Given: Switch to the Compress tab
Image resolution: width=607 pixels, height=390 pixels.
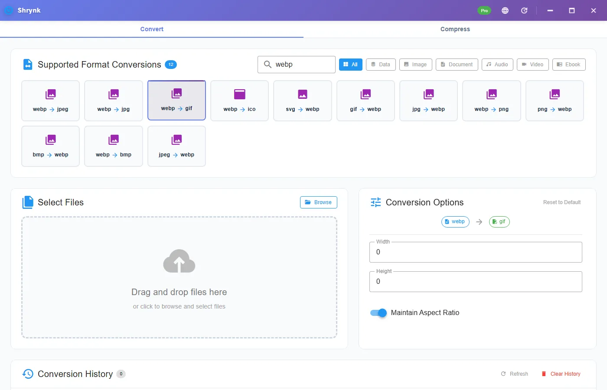Looking at the screenshot, I should click(x=455, y=29).
